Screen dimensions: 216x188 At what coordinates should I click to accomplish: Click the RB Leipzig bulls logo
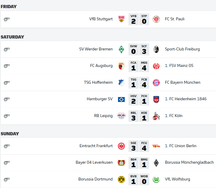point(121,116)
